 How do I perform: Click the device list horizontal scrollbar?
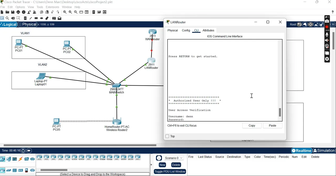pyautogui.click(x=54, y=170)
